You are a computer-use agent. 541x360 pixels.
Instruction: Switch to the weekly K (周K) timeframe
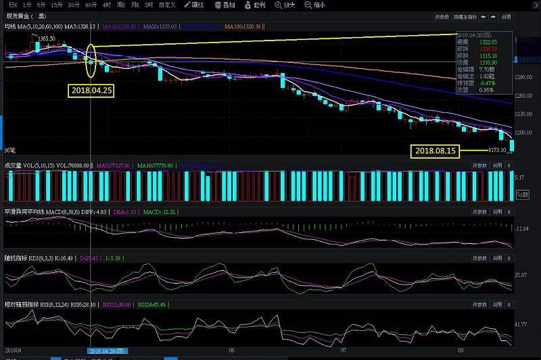[121, 5]
